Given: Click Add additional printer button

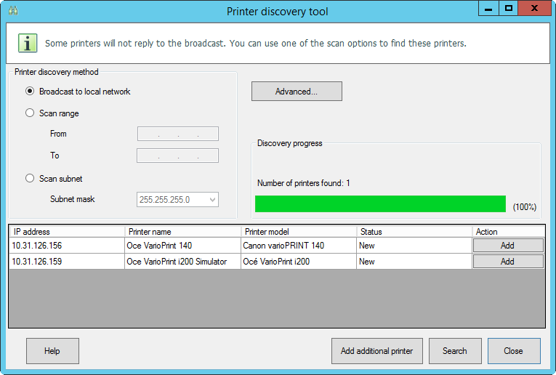Looking at the screenshot, I should click(x=377, y=351).
